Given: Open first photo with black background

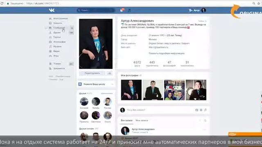Looking at the screenshot, I should click(131, 90).
